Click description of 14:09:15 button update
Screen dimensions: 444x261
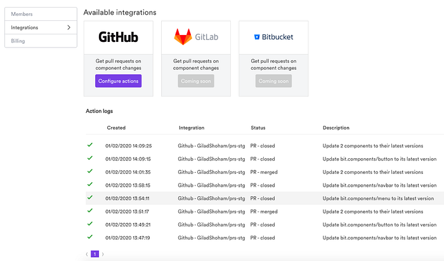point(379,159)
